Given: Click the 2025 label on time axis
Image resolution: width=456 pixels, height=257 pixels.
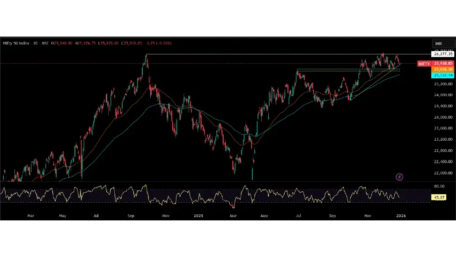Looking at the screenshot, I should pyautogui.click(x=199, y=216).
